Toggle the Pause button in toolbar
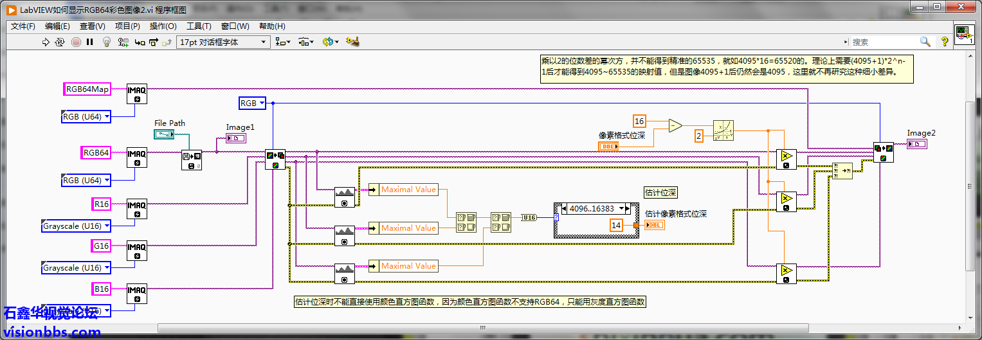The image size is (982, 340). click(x=90, y=42)
